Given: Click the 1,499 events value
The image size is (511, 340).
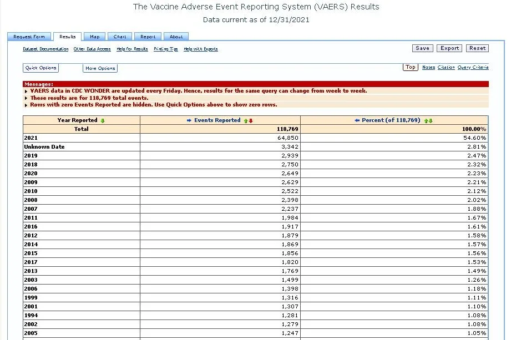Looking at the screenshot, I should (290, 280).
